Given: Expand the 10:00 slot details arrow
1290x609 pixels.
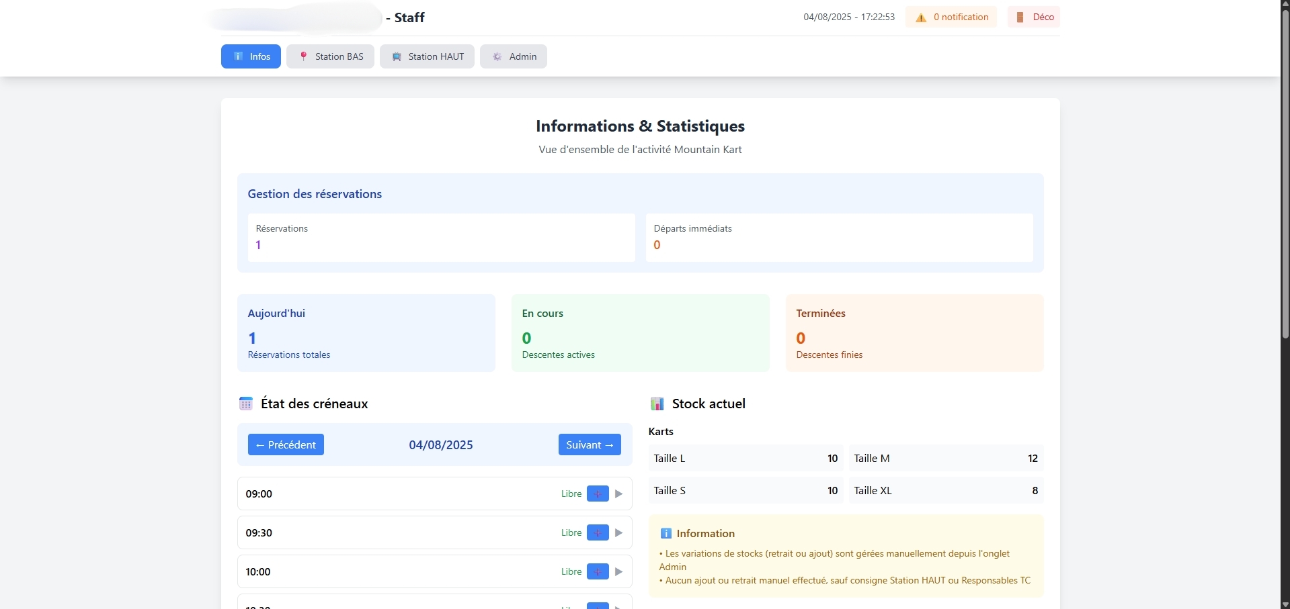Looking at the screenshot, I should pyautogui.click(x=619, y=571).
